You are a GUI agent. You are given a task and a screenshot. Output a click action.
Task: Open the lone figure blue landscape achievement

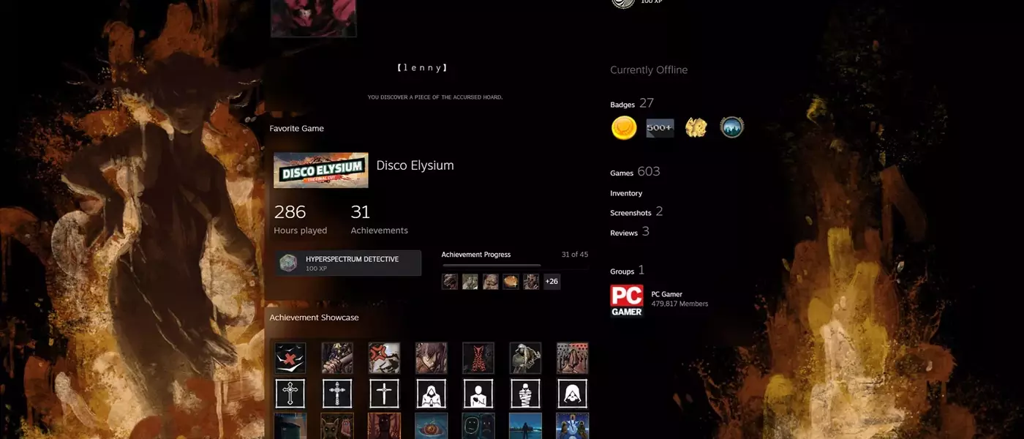(x=525, y=427)
